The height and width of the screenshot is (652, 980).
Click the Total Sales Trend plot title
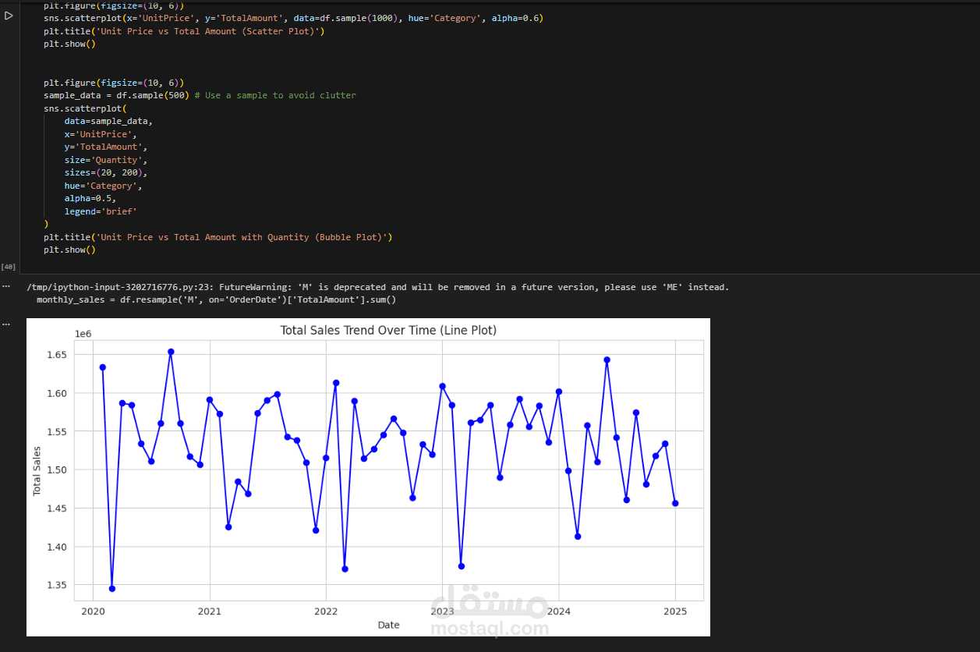point(388,331)
